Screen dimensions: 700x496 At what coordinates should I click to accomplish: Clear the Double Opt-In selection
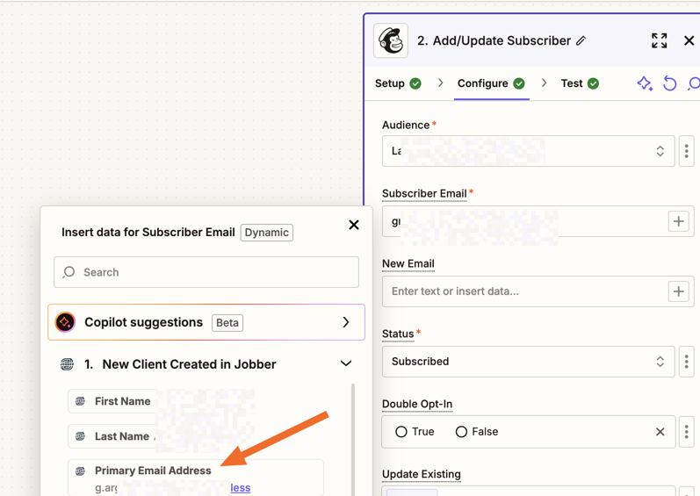click(x=660, y=432)
